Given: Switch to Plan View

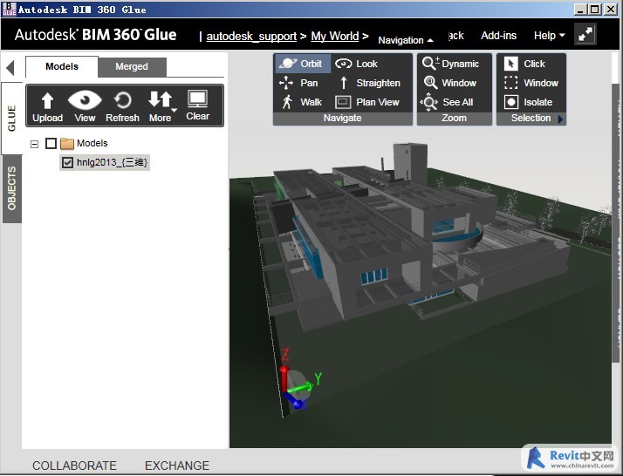Looking at the screenshot, I should [x=367, y=102].
